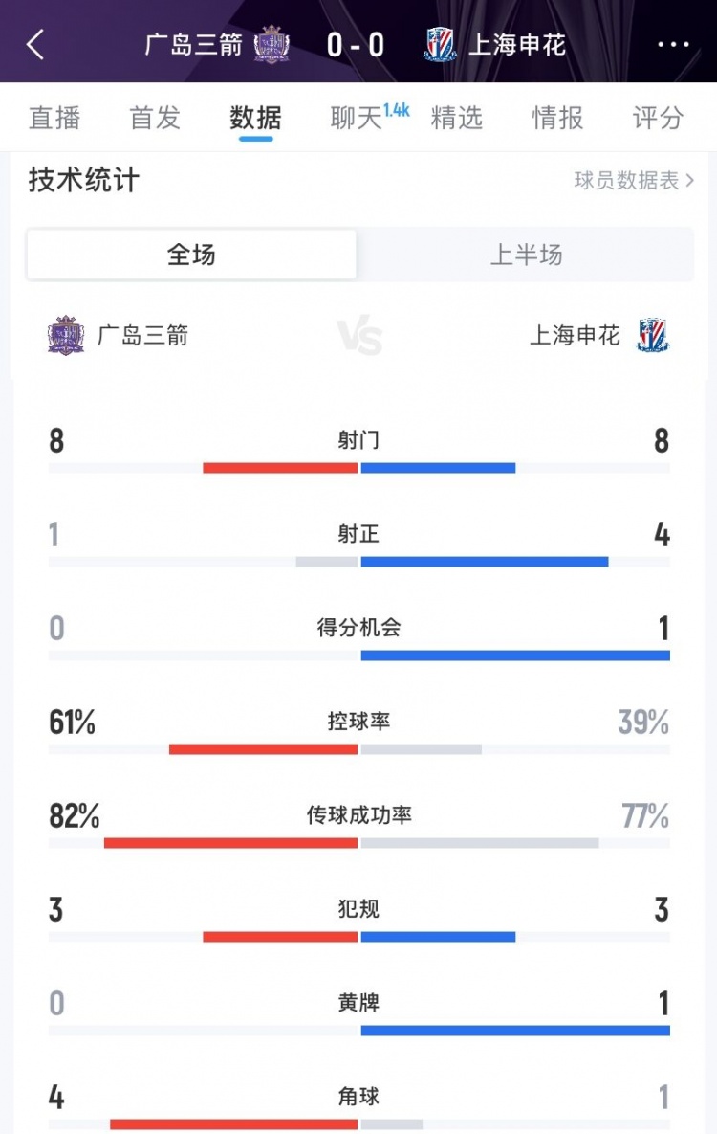717x1134 pixels.
Task: Open the 评分 ratings tab
Action: tap(658, 118)
